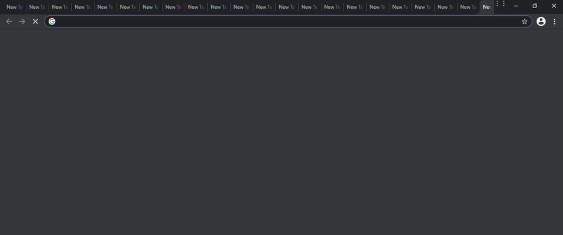Click the Google icon in the address bar
563x235 pixels.
[52, 22]
